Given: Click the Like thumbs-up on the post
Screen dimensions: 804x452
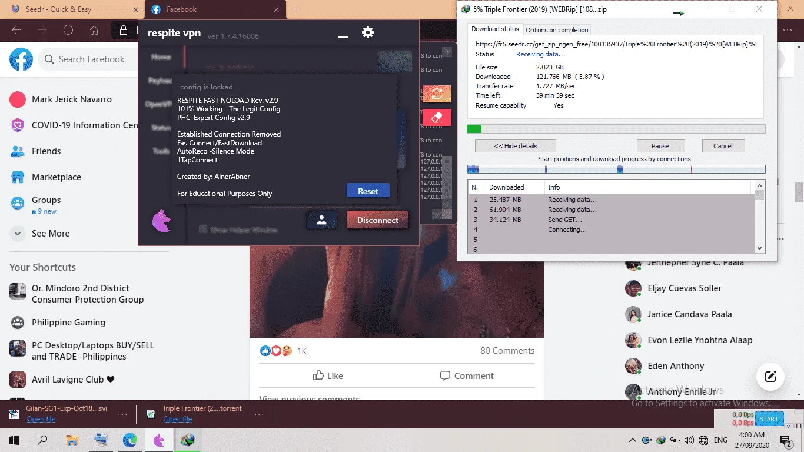Looking at the screenshot, I should coord(328,375).
